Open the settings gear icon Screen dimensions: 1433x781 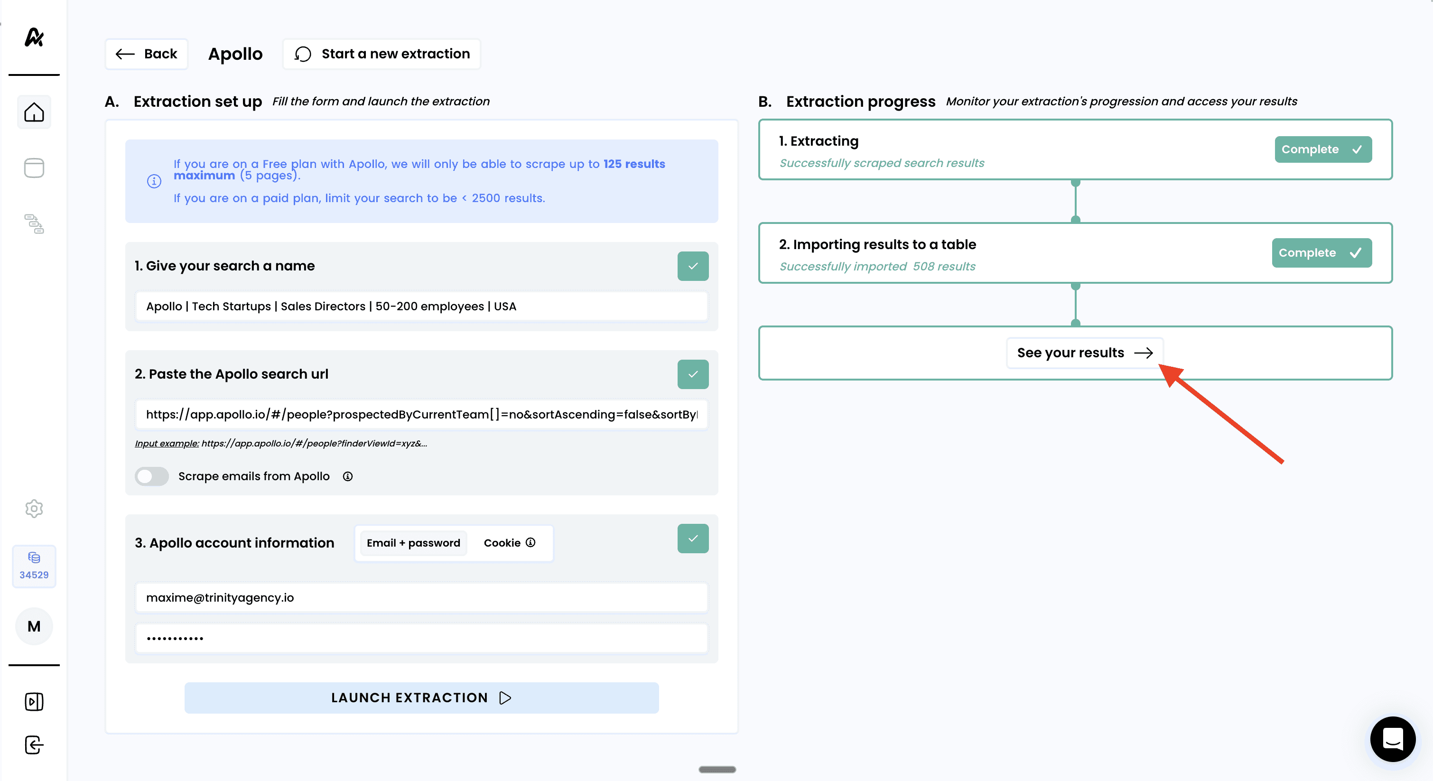point(34,509)
